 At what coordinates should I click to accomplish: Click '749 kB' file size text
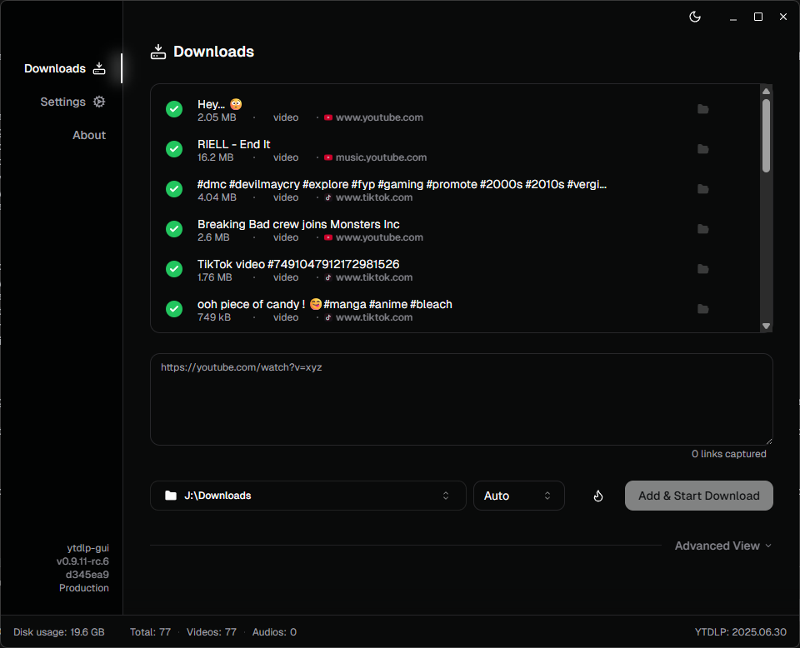pyautogui.click(x=214, y=317)
